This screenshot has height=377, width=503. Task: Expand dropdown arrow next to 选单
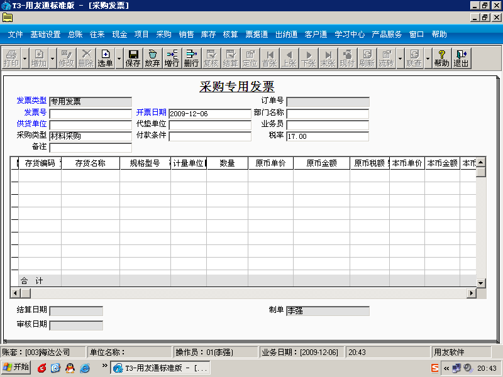coord(119,58)
